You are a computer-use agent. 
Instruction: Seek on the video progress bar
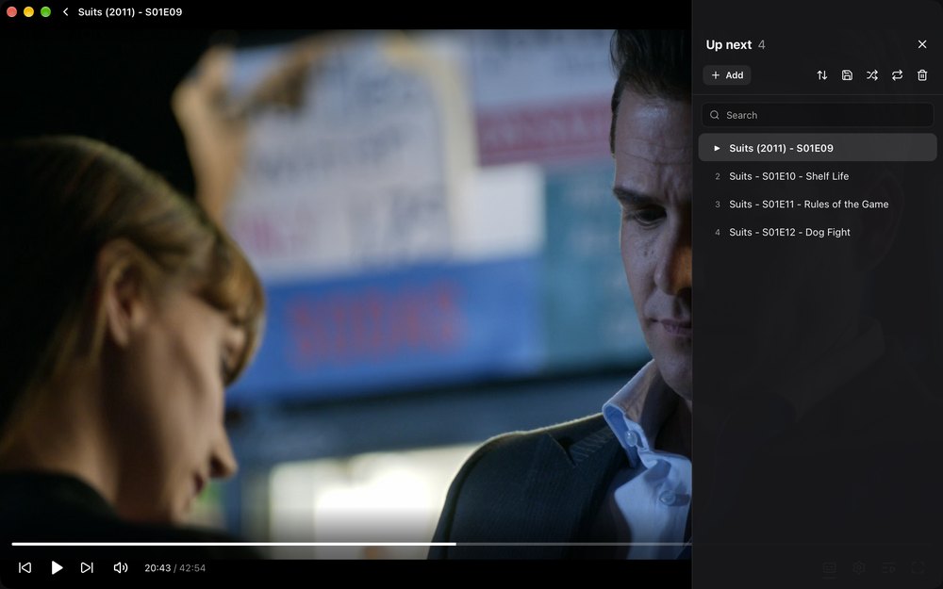coord(351,544)
